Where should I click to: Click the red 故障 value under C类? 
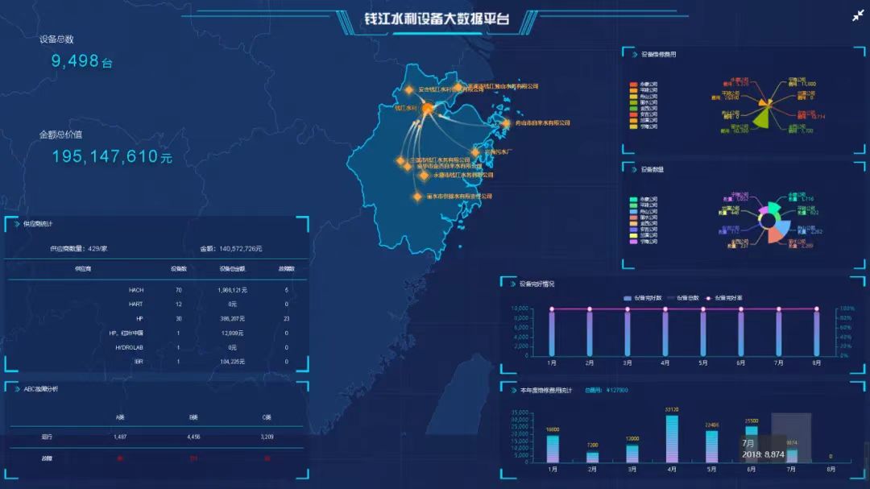pyautogui.click(x=267, y=458)
